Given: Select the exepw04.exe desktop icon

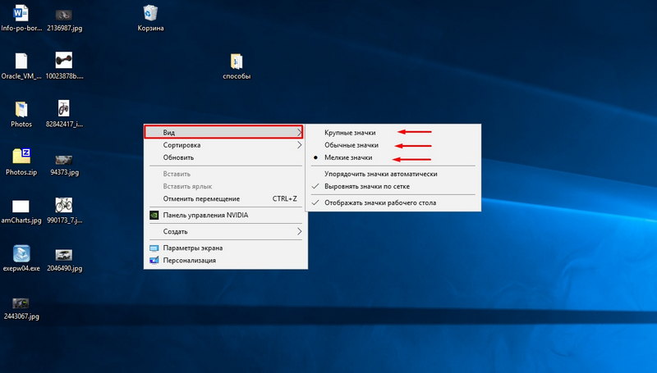Looking at the screenshot, I should tap(21, 253).
